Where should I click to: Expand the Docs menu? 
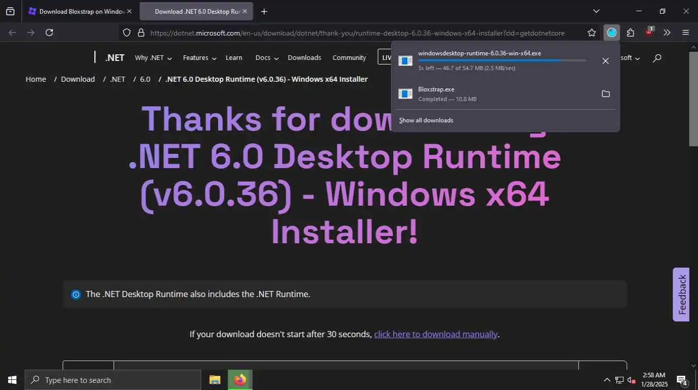267,58
